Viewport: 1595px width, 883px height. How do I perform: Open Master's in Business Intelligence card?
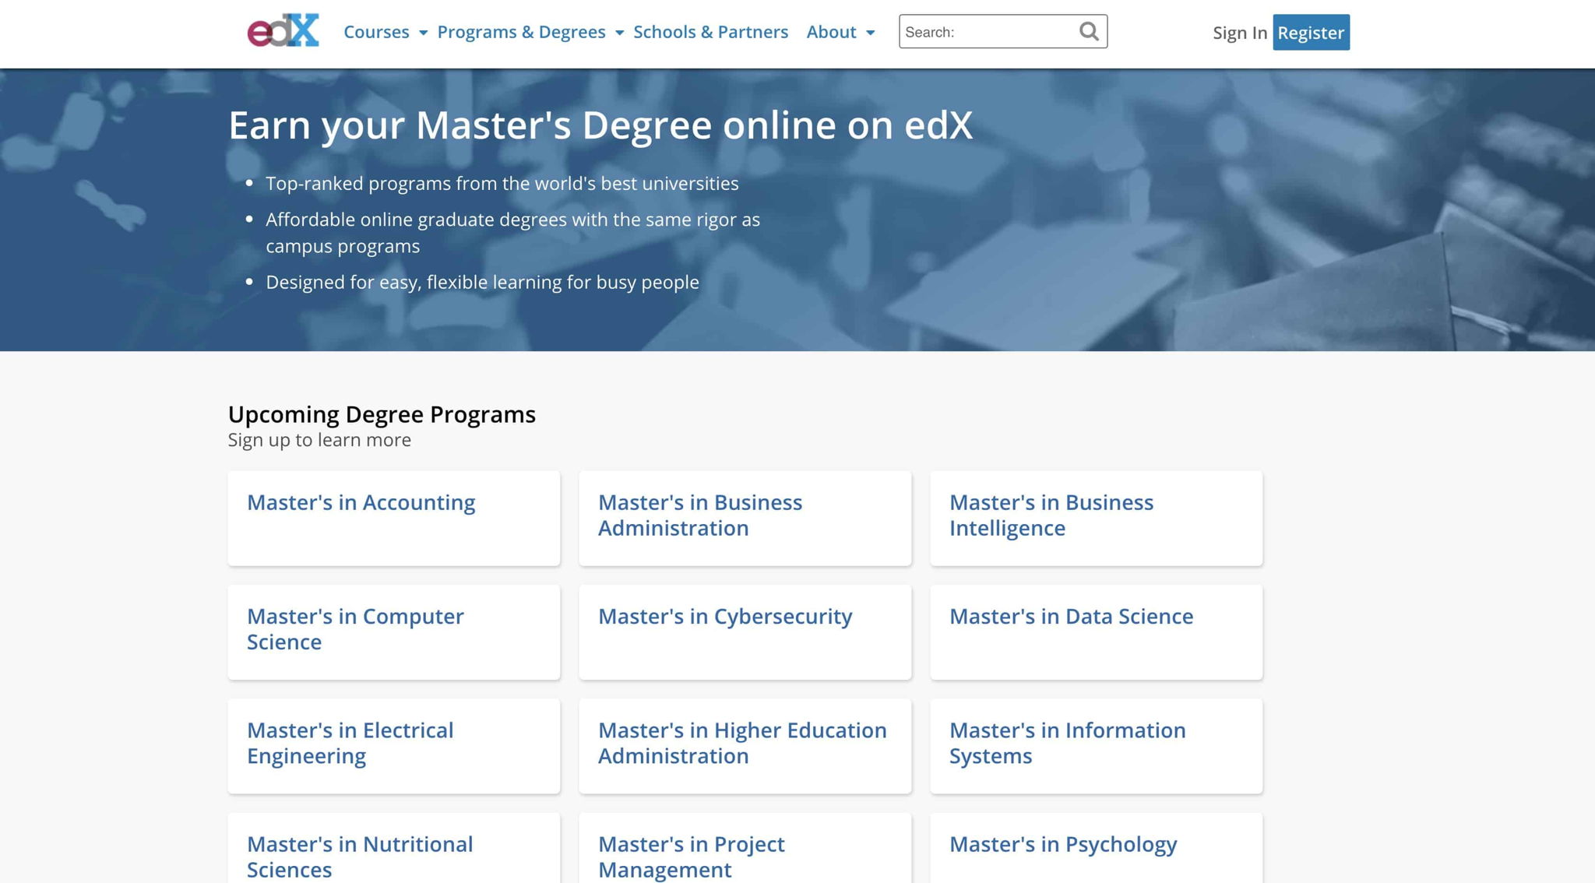pos(1097,518)
